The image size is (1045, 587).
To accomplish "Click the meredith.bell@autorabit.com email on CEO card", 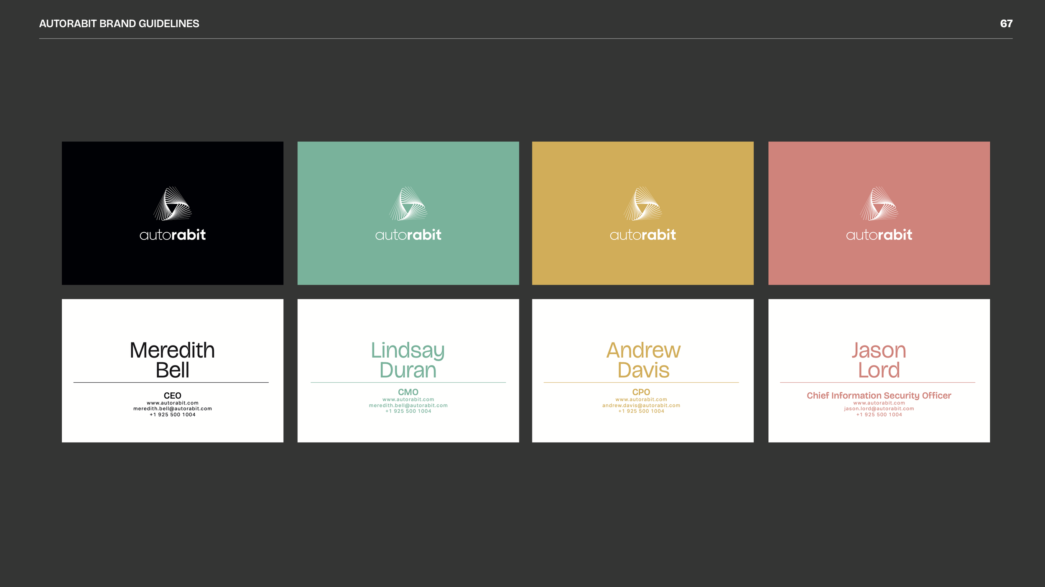I will [172, 409].
